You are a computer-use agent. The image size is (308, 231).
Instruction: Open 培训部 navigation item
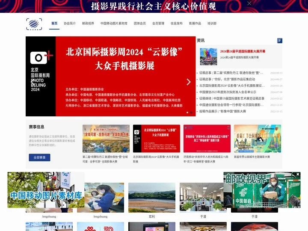[x=212, y=24]
